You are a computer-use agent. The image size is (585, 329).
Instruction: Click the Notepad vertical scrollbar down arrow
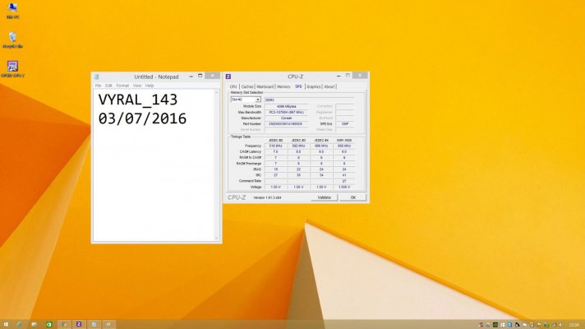(x=216, y=239)
